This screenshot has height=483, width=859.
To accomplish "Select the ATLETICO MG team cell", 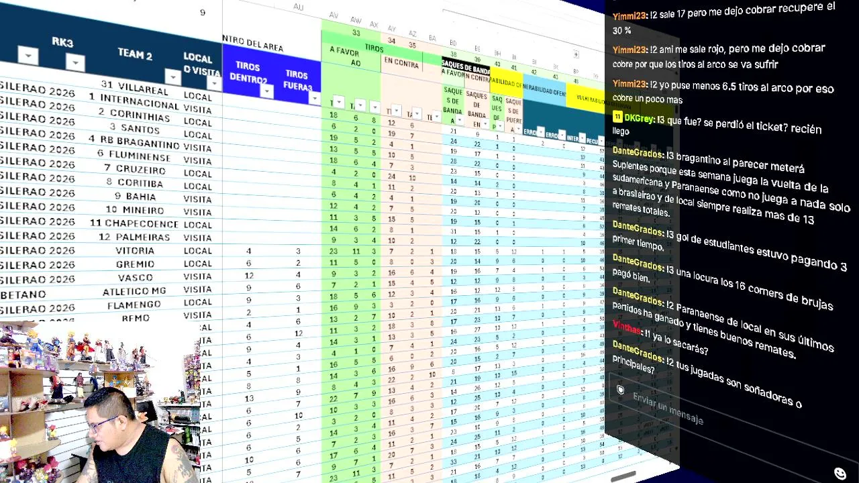I will coord(134,291).
